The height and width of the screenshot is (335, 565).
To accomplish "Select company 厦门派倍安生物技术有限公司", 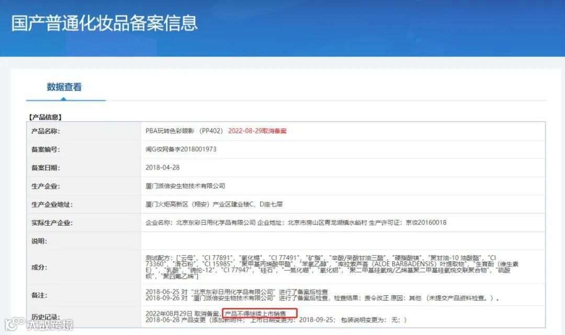I will (x=185, y=186).
